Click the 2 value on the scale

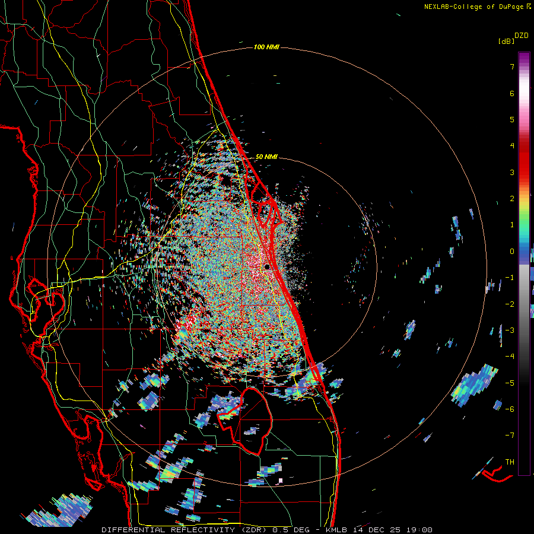click(512, 199)
